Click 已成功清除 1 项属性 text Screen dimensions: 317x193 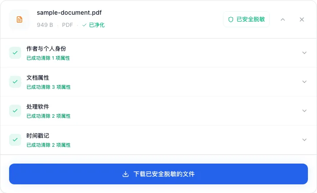(48, 58)
